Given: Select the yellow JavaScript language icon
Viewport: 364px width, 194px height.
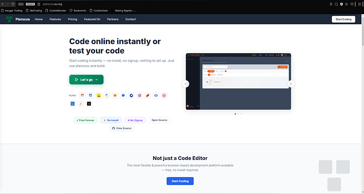Looking at the screenshot, I should coord(99,96).
